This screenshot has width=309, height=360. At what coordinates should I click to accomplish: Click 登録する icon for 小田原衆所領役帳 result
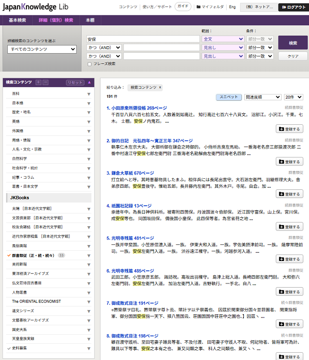click(289, 129)
